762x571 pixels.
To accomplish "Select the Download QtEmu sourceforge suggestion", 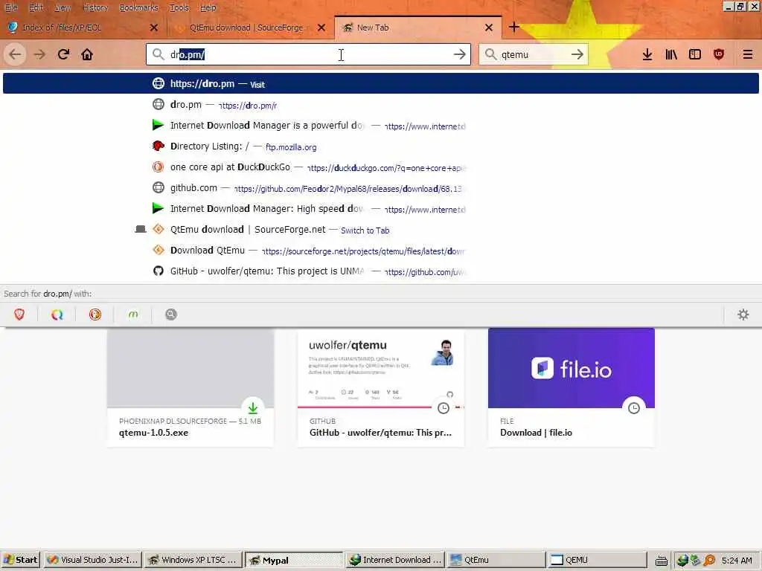I will pos(381,251).
